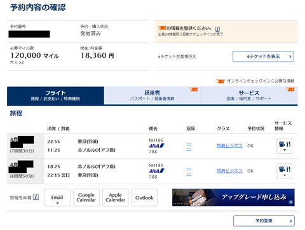Expand service info dropdown for NH186
The height and width of the screenshot is (230, 305).
[x=285, y=146]
